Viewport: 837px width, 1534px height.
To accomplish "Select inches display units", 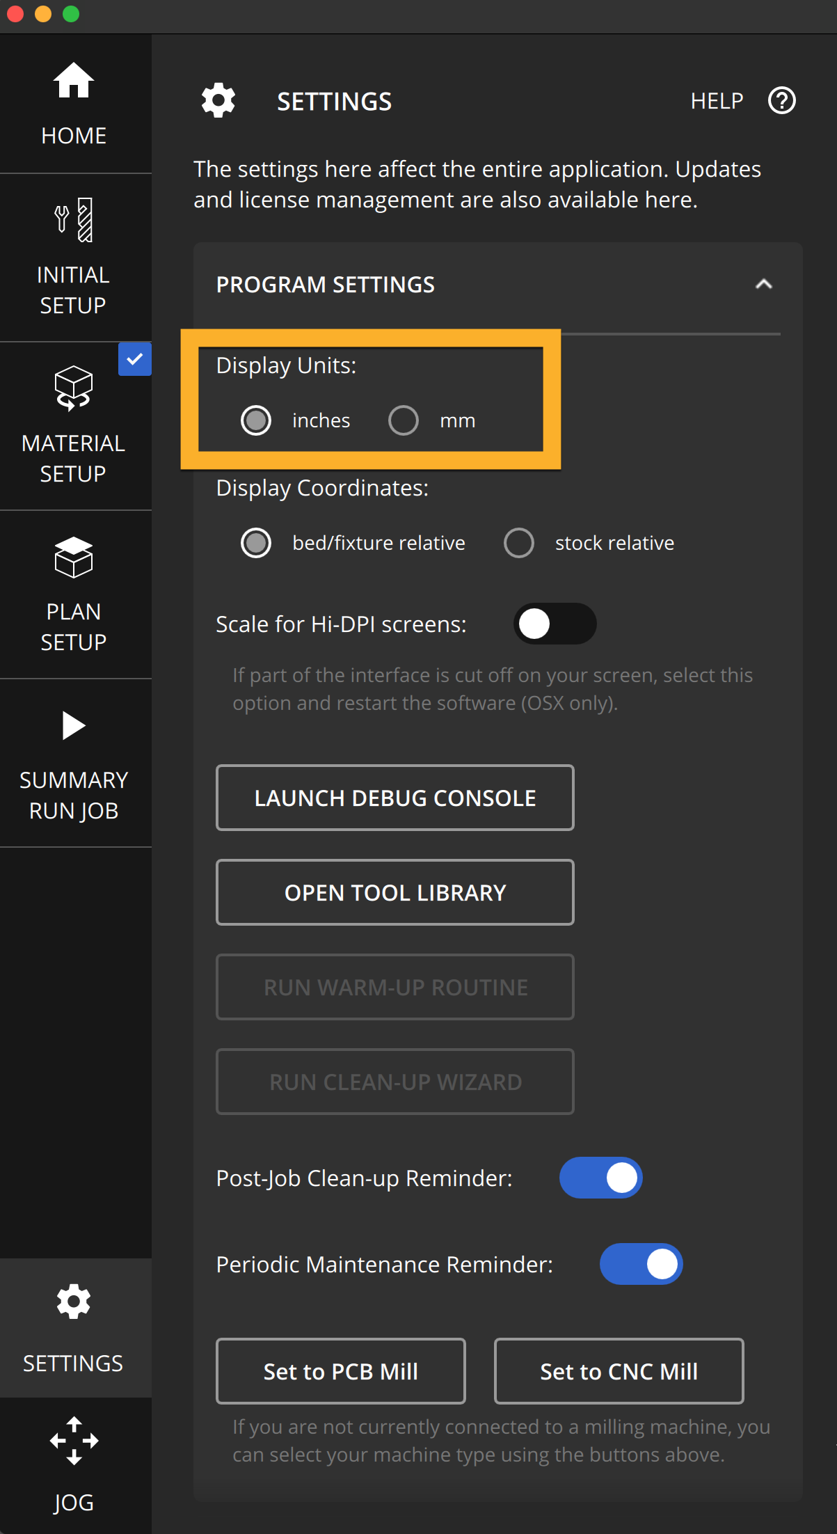I will coord(256,420).
